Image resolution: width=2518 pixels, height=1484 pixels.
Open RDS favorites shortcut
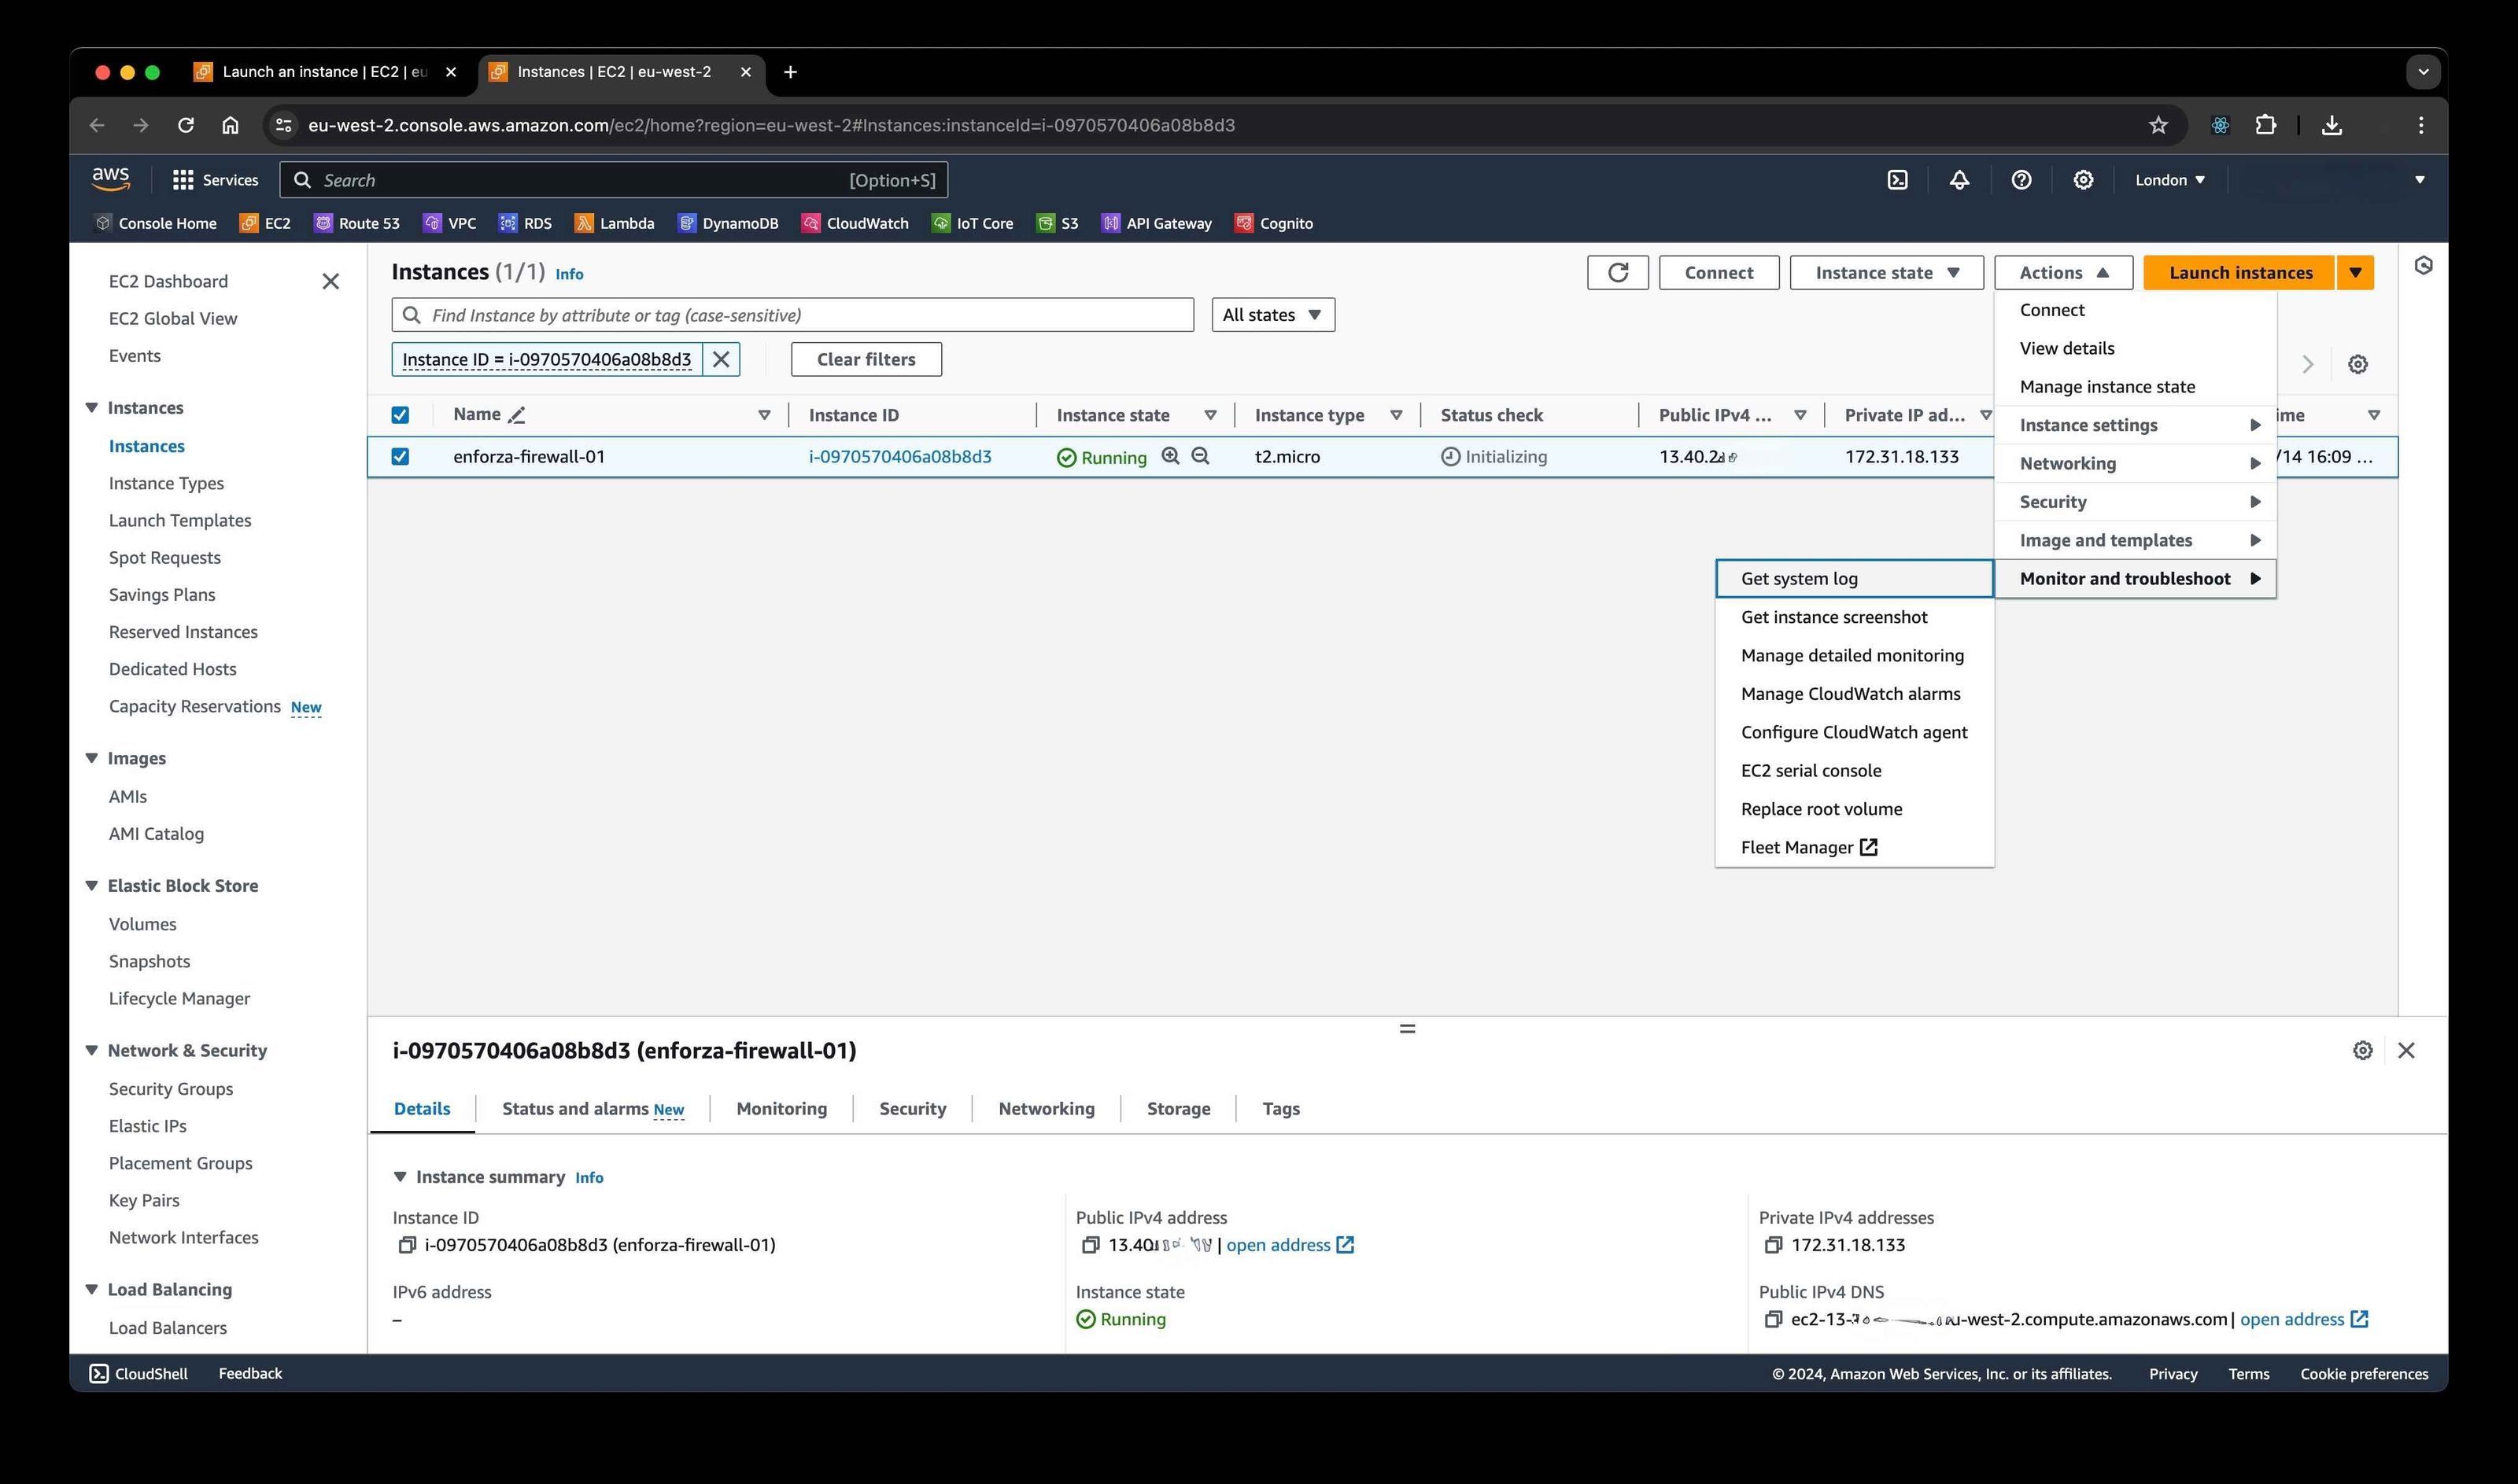tap(525, 223)
